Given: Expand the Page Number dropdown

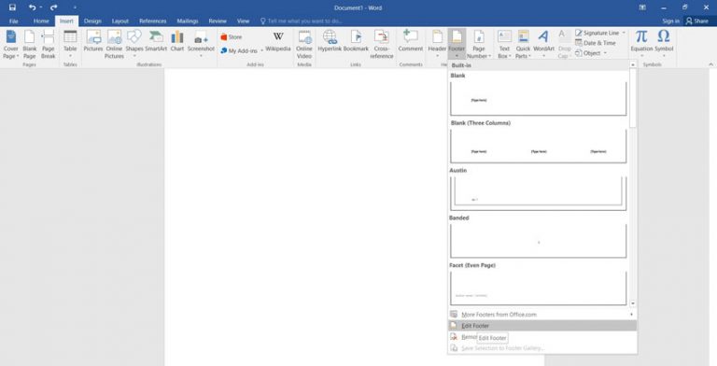Looking at the screenshot, I should [x=479, y=44].
